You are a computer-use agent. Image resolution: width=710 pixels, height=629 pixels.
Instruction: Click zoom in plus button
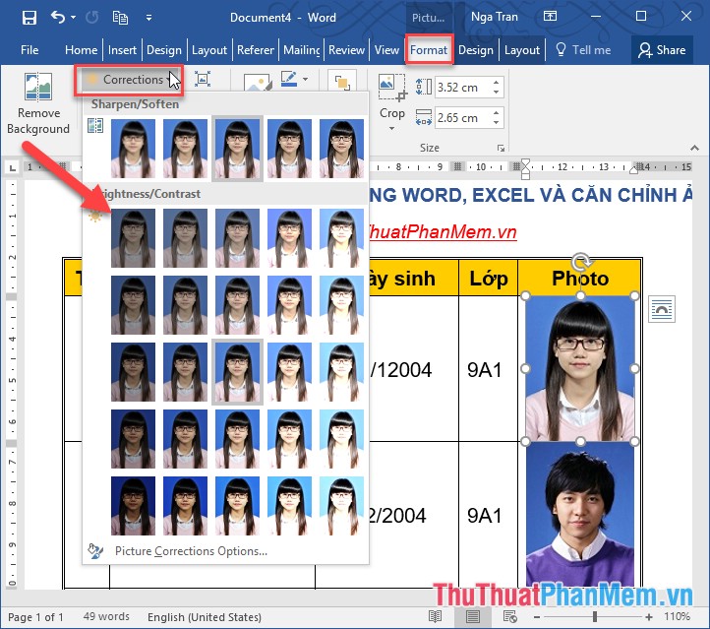(649, 617)
